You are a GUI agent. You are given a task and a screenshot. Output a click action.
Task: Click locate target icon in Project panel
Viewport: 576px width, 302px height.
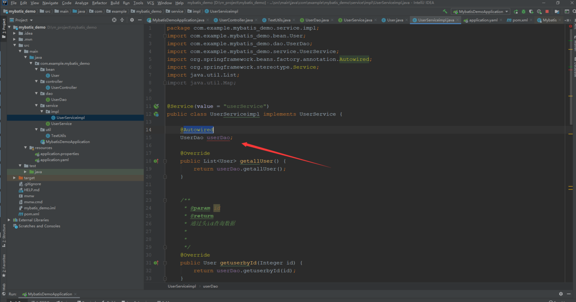coord(114,20)
